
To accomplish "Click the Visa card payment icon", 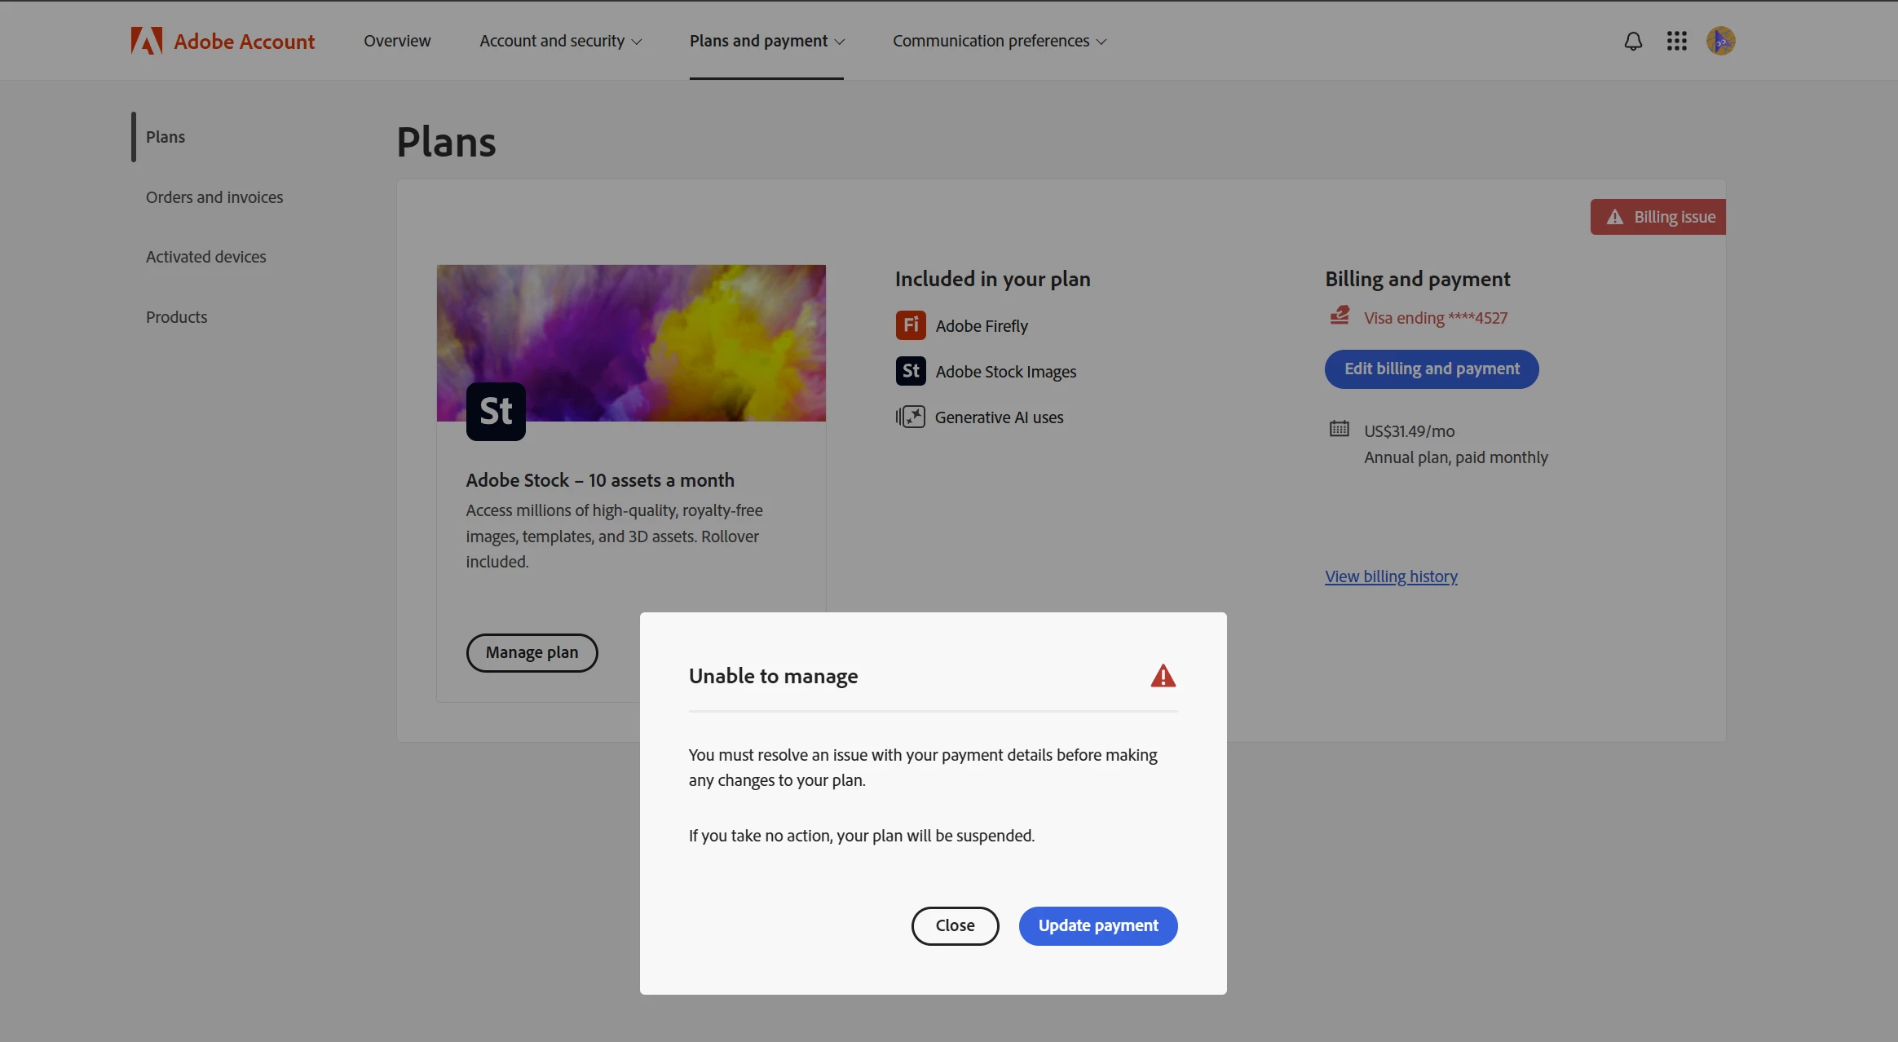I will pyautogui.click(x=1340, y=316).
